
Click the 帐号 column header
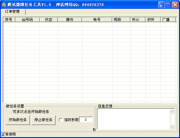97,19
